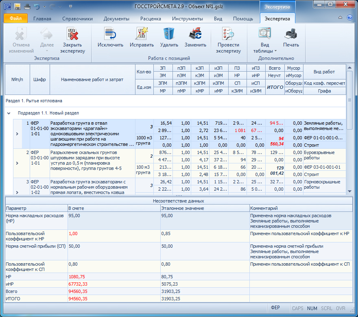Image resolution: width=358 pixels, height=317 pixels.
Task: Switch to the Инструменты tab
Action: pyautogui.click(x=188, y=18)
